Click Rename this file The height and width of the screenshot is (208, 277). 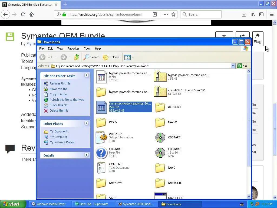(x=60, y=83)
